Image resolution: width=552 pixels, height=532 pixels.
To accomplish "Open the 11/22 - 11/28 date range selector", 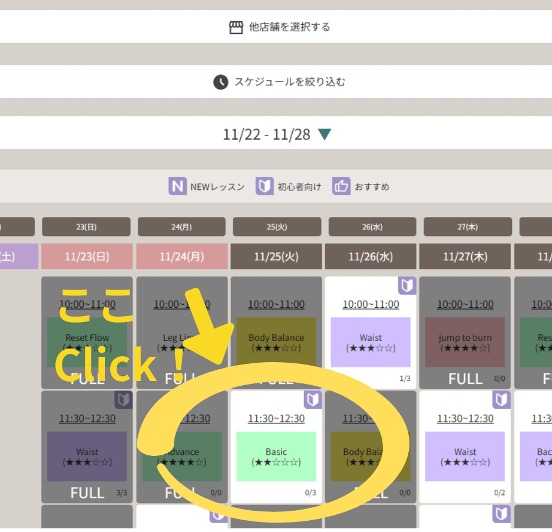I will tap(266, 134).
